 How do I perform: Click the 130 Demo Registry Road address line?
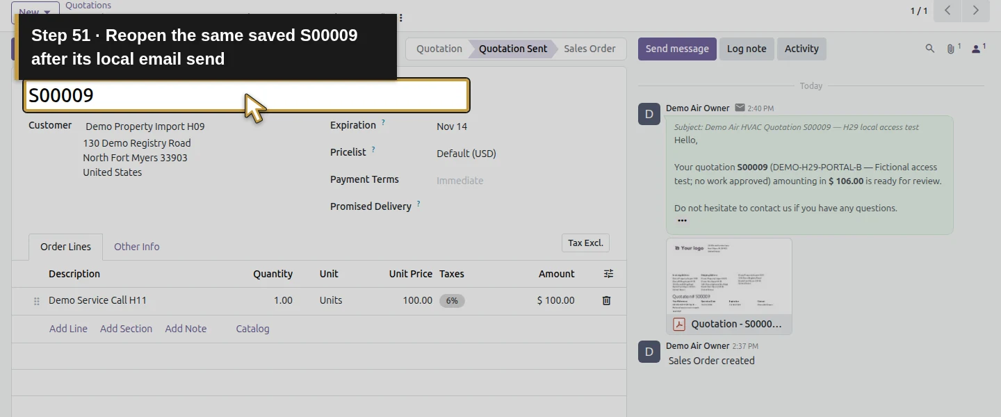tap(137, 143)
